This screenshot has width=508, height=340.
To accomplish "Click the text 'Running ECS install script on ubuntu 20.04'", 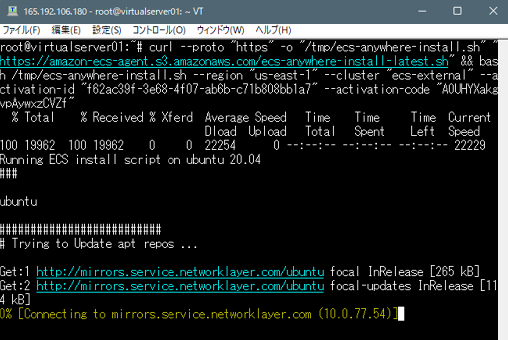I will pyautogui.click(x=130, y=160).
